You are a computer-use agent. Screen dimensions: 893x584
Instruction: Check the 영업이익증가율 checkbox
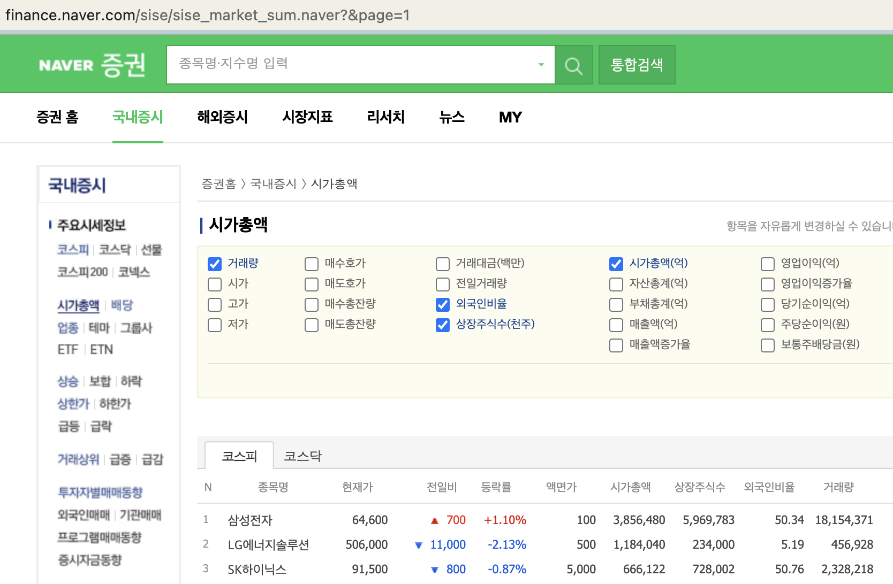coord(768,284)
